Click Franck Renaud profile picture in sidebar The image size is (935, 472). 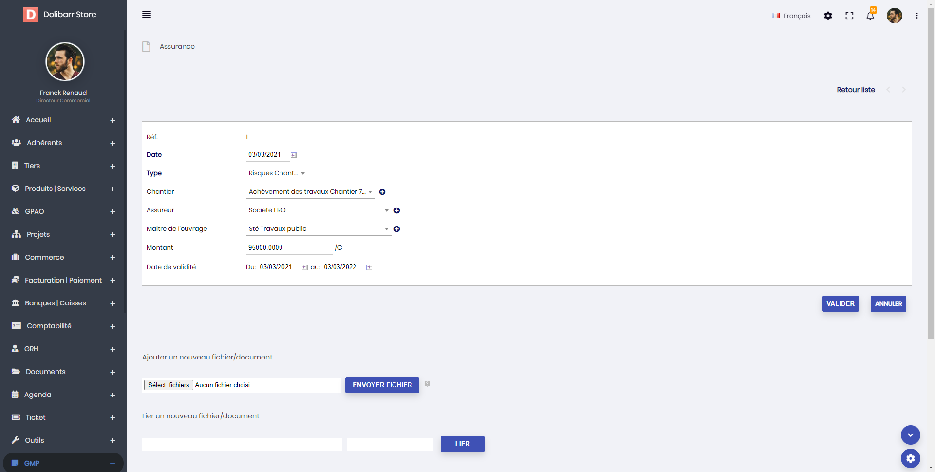[65, 61]
